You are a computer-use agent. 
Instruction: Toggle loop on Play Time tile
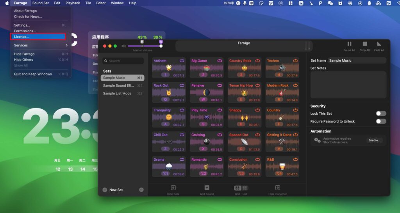click(x=220, y=110)
